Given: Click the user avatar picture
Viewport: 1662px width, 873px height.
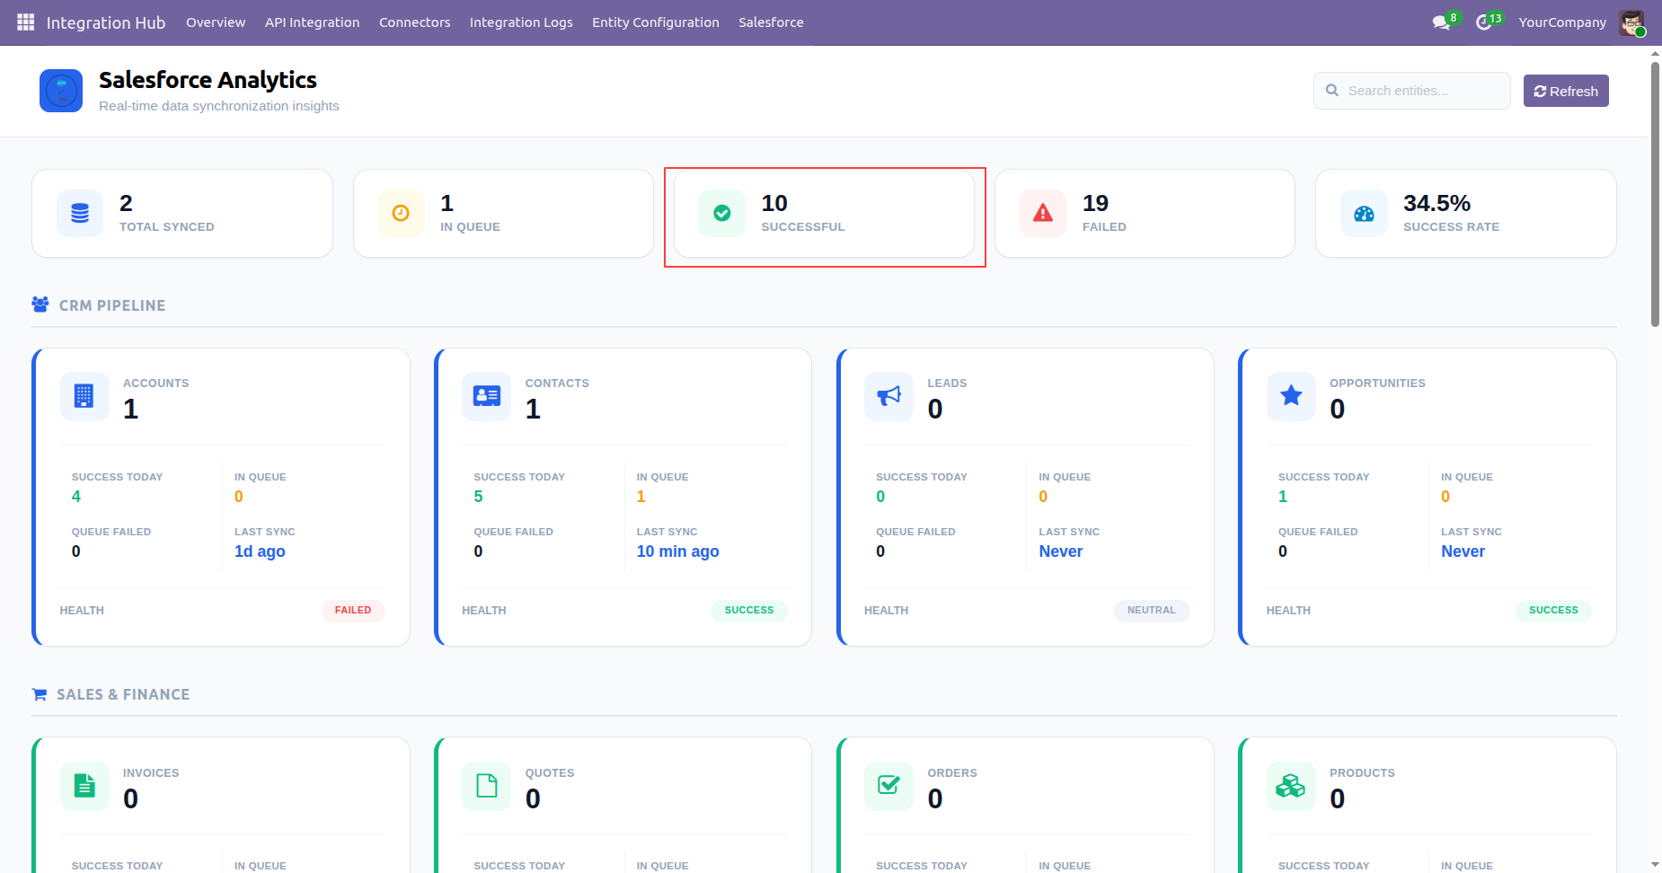Looking at the screenshot, I should tap(1631, 22).
